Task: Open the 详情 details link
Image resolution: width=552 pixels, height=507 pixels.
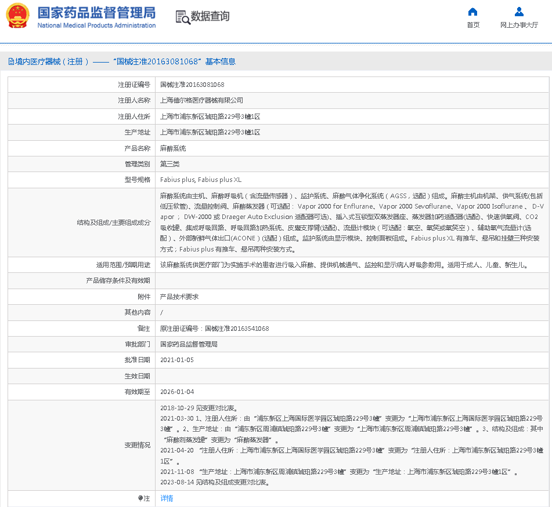Action: click(x=167, y=498)
